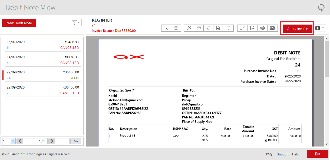Open the page size dropdown showing 10

pyautogui.click(x=8, y=141)
